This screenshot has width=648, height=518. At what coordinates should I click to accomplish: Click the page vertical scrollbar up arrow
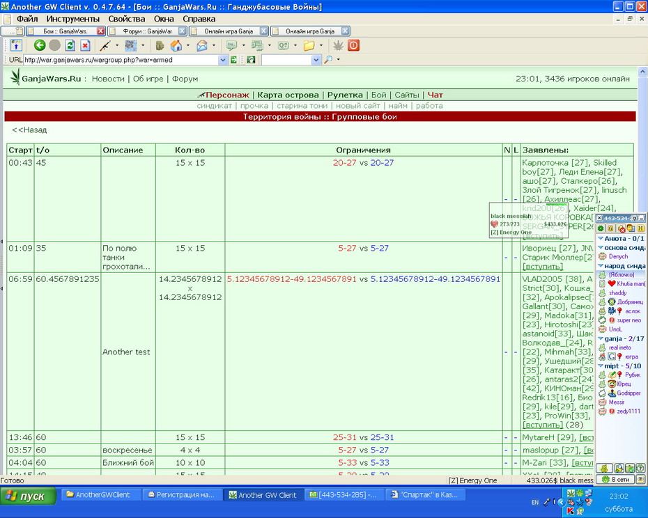642,72
